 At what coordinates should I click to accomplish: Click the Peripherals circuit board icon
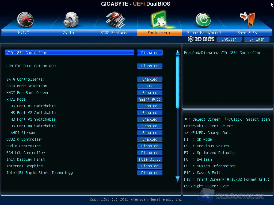pos(159,20)
